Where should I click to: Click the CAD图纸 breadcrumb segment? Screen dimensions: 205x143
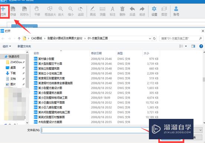pos(37,38)
